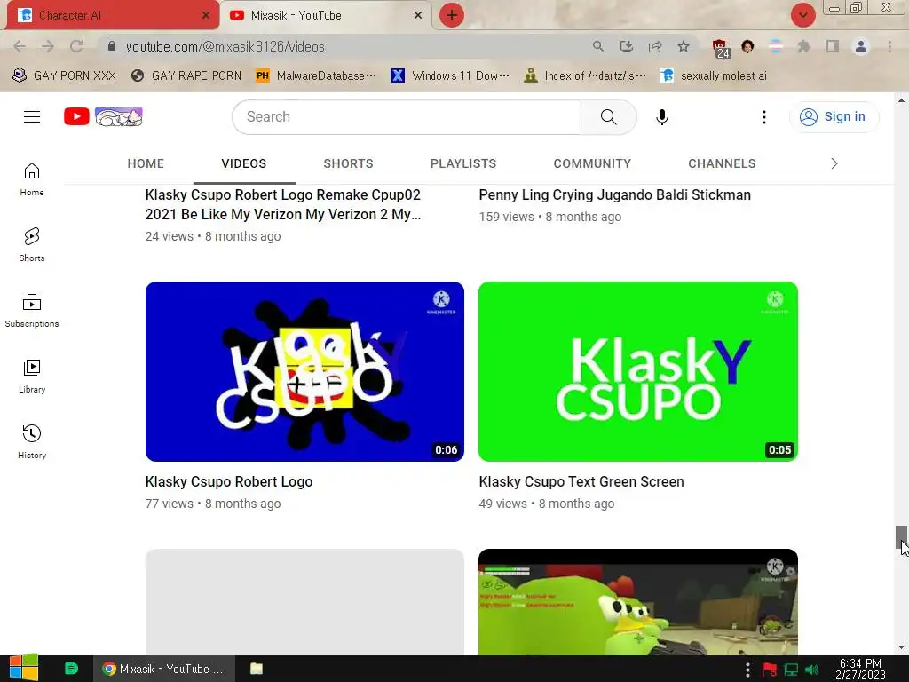909x682 pixels.
Task: Click the magnifier search button beside the search box
Action: [609, 116]
